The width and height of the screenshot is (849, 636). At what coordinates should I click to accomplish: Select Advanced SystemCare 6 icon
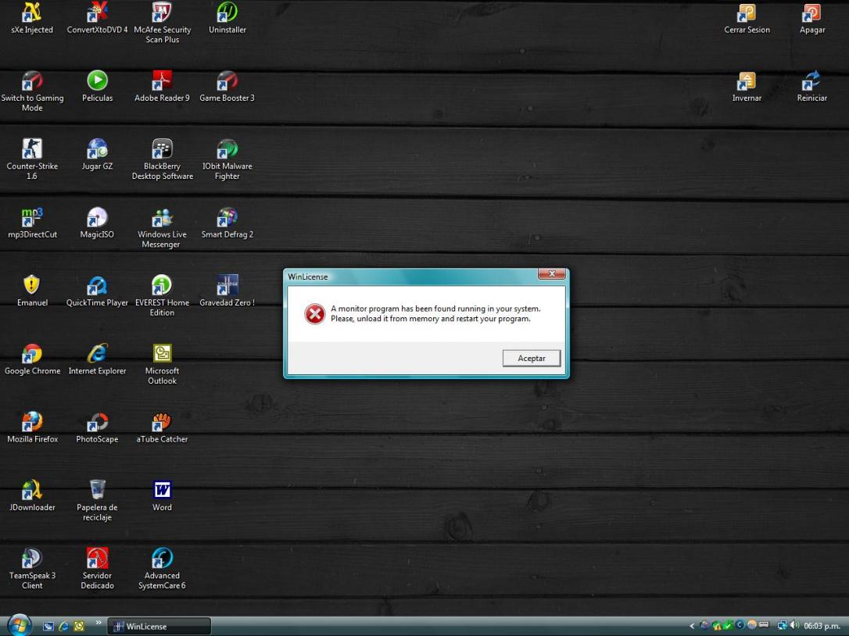point(162,568)
